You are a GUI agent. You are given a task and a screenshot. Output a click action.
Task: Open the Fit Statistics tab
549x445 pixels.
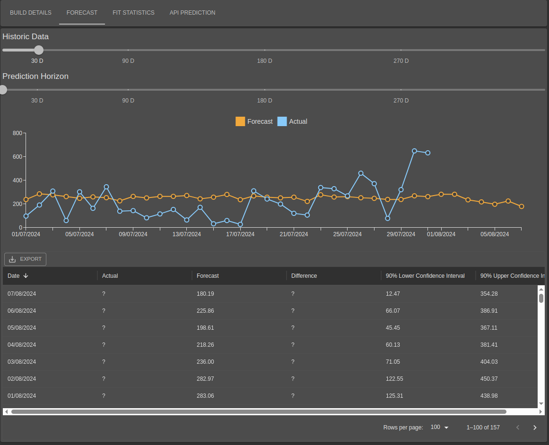pos(133,13)
